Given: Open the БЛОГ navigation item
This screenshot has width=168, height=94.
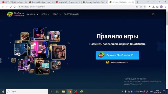Looking at the screenshot, I should 55,14.
